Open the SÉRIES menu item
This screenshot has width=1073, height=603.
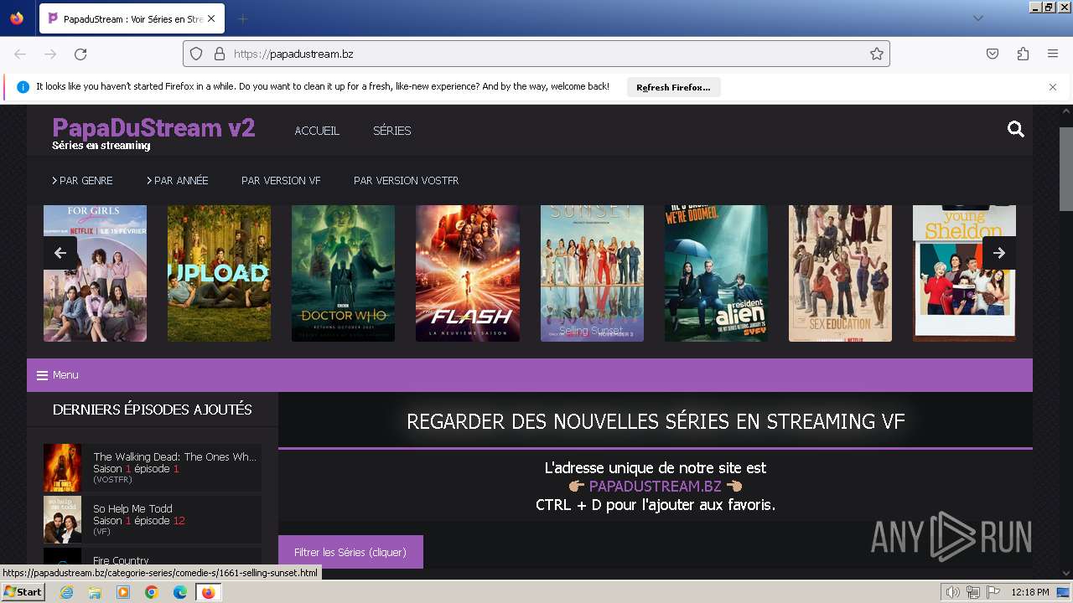[391, 131]
